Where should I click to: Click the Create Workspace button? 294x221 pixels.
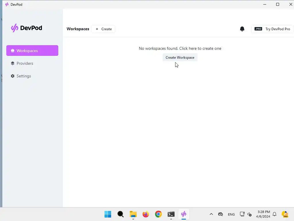click(x=180, y=58)
